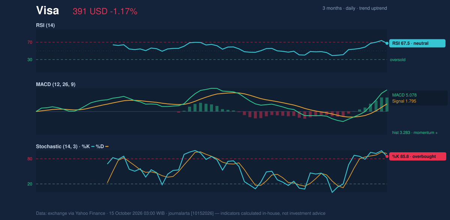Click the RSI 30 axis label

tap(30, 59)
